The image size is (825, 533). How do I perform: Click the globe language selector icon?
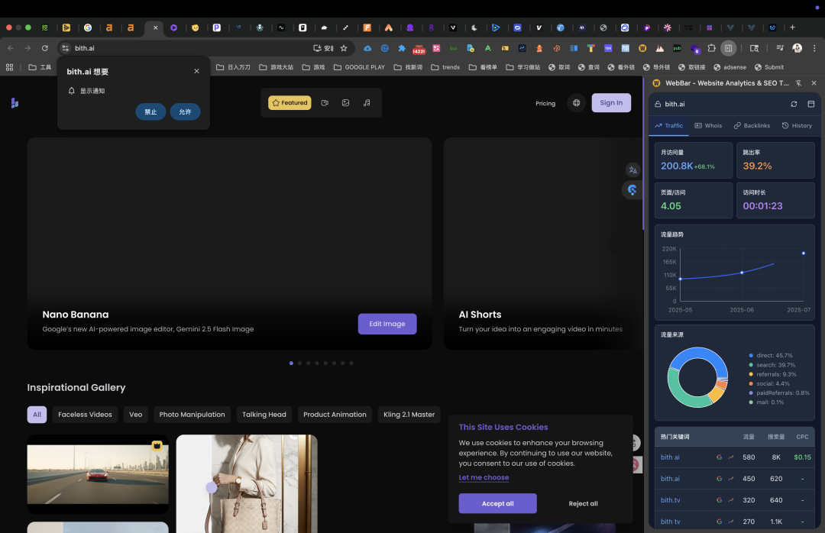(577, 102)
